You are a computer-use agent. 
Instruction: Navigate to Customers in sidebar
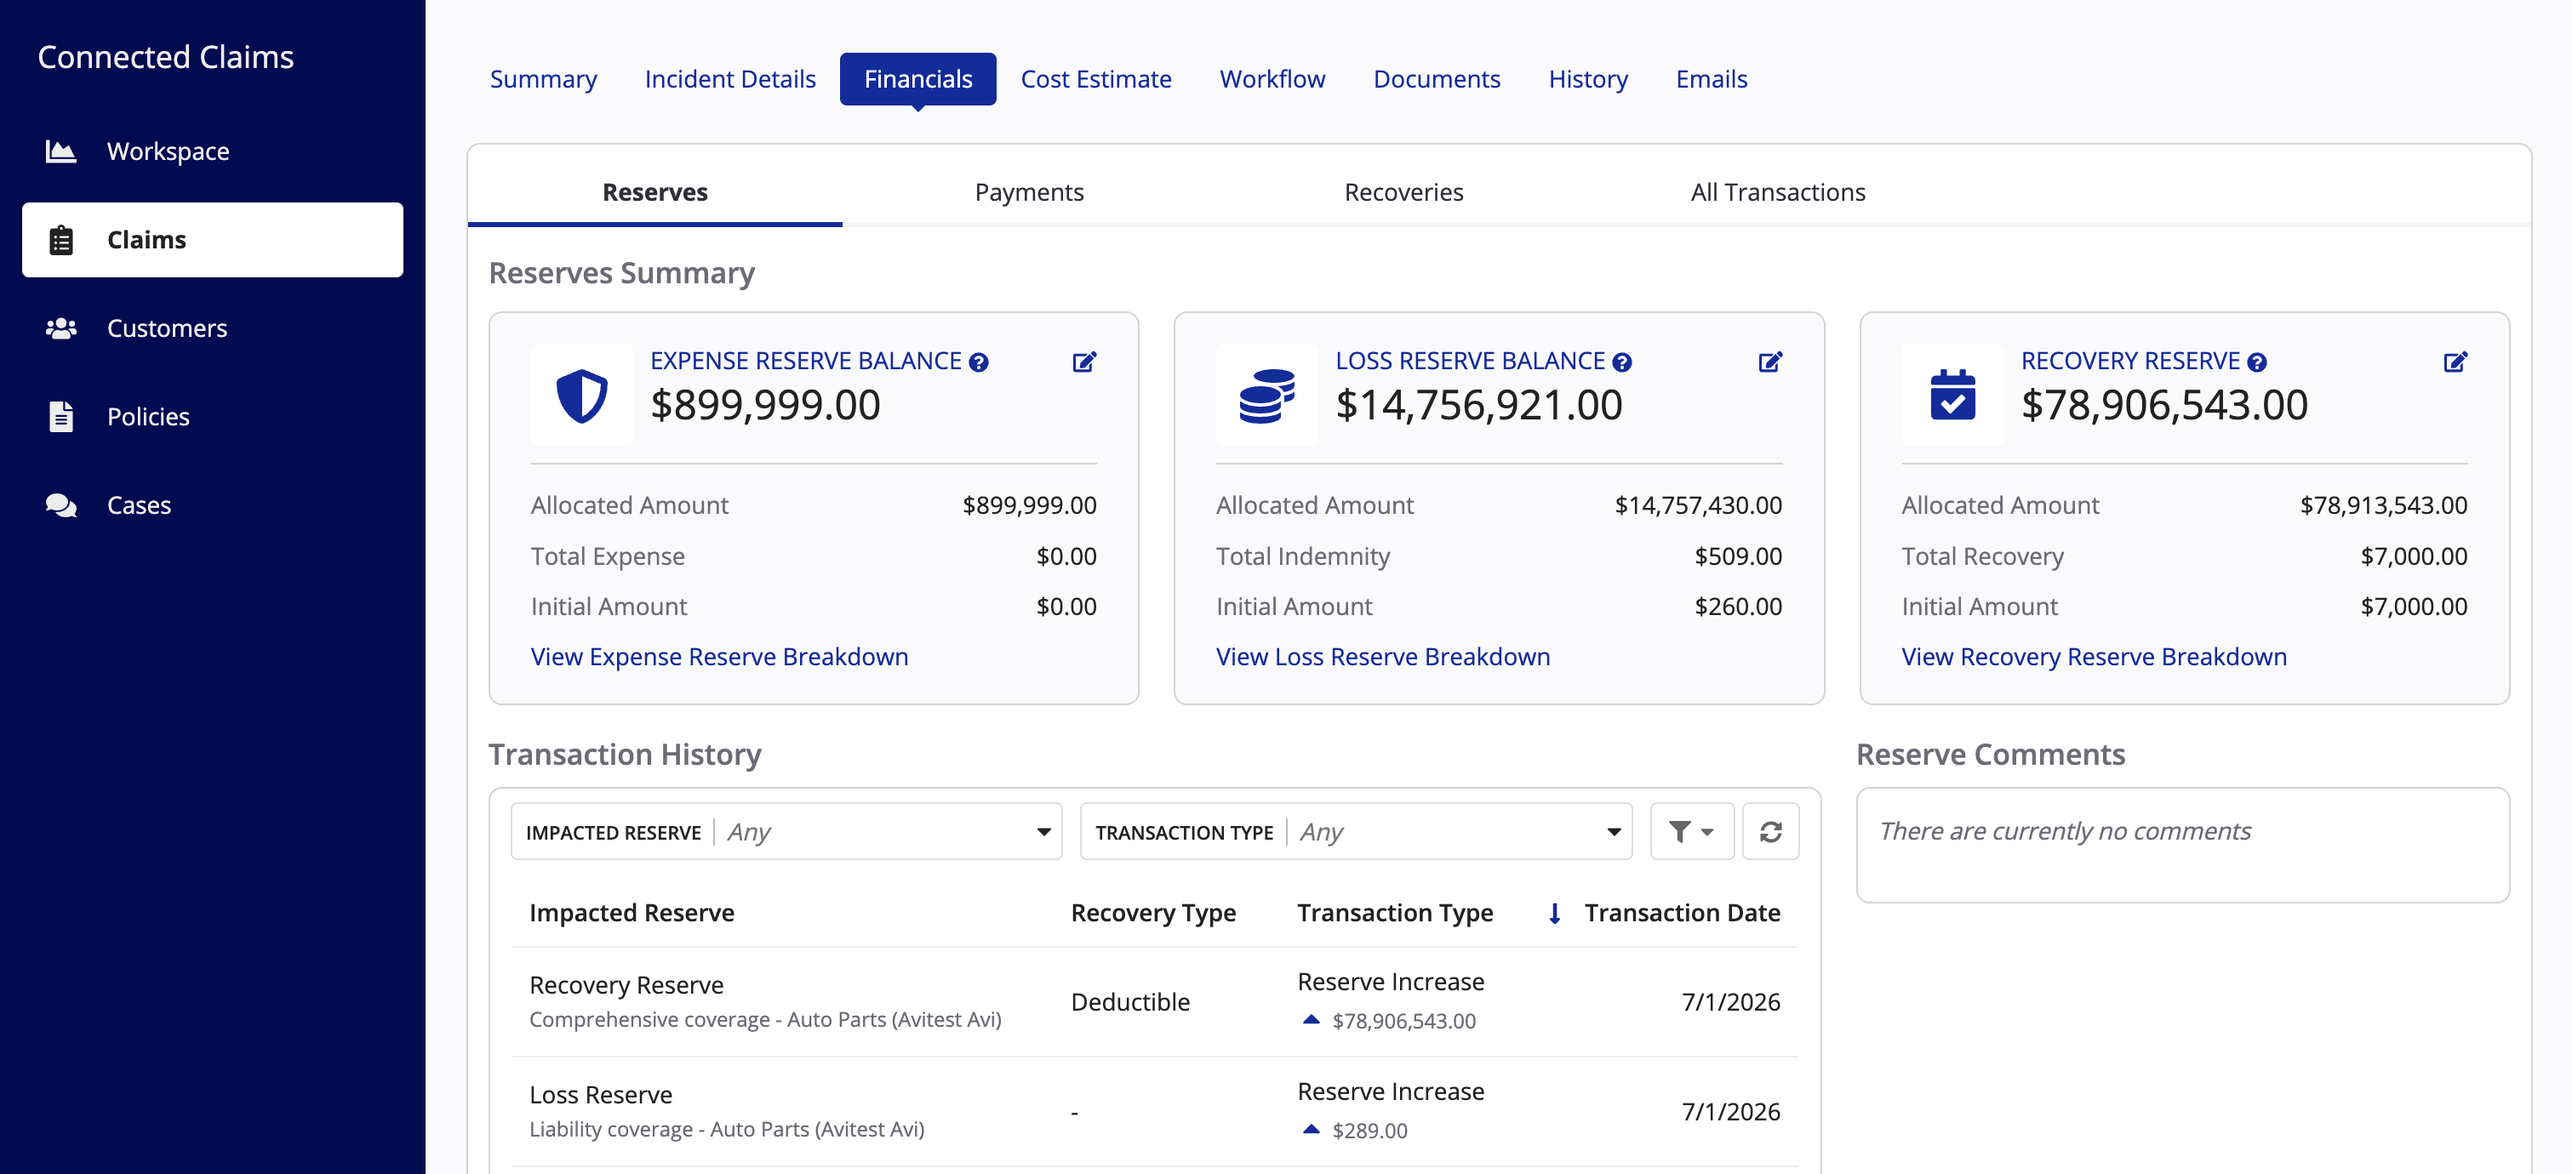tap(213, 328)
